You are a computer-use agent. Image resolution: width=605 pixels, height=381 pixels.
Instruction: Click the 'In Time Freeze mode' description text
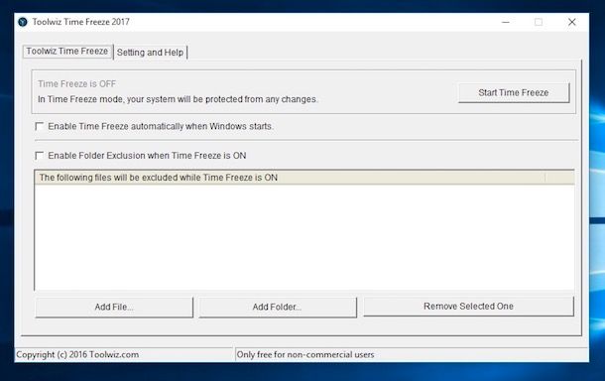(178, 99)
